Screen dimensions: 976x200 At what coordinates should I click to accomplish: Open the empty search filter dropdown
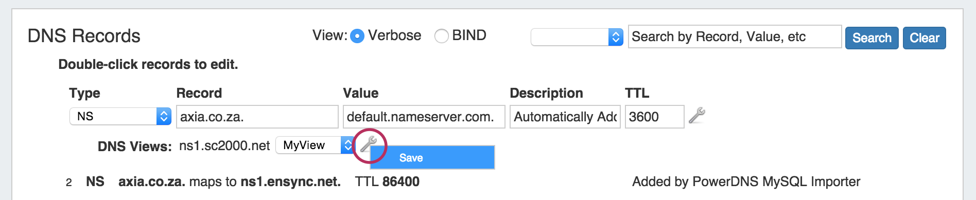click(577, 37)
